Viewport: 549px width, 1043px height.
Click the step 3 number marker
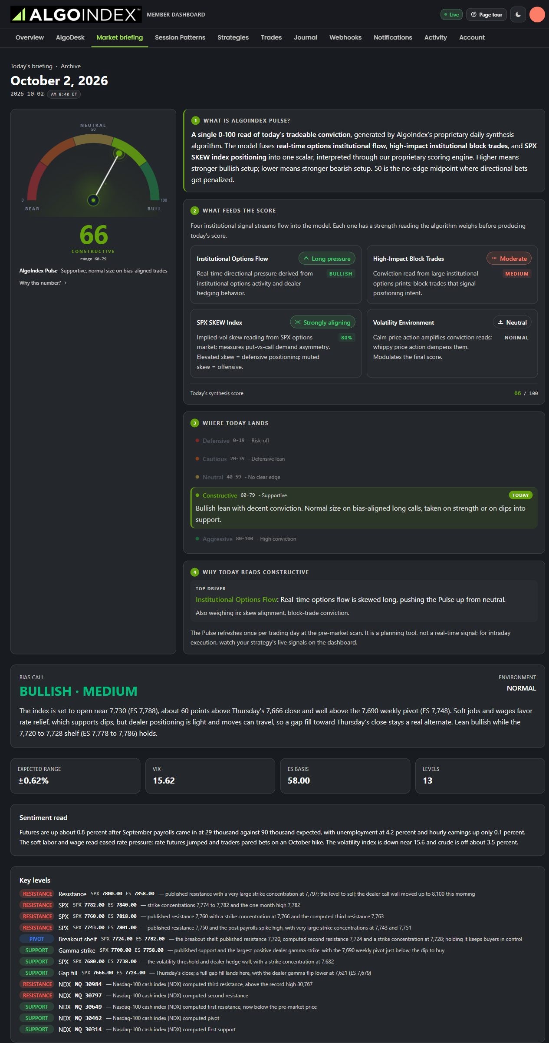click(194, 423)
